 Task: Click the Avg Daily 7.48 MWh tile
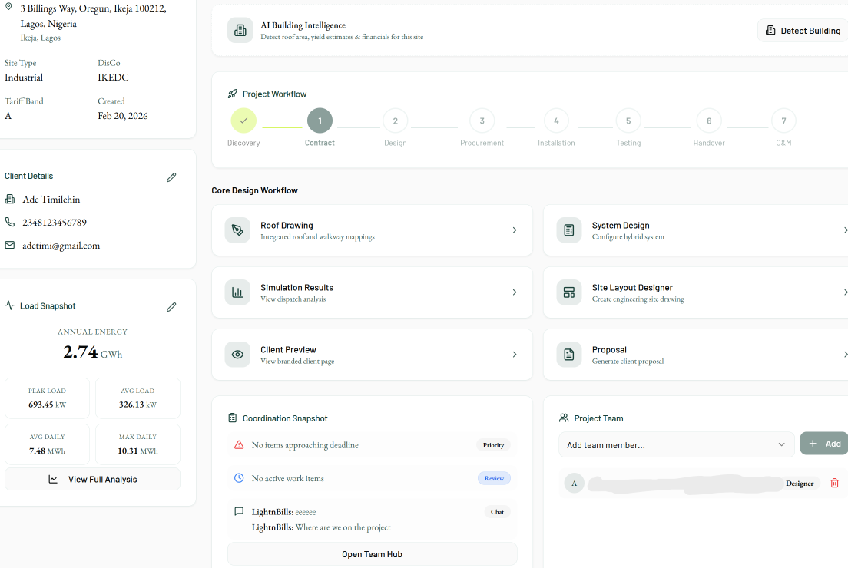[x=47, y=444]
